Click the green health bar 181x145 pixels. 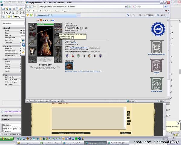click(x=45, y=24)
